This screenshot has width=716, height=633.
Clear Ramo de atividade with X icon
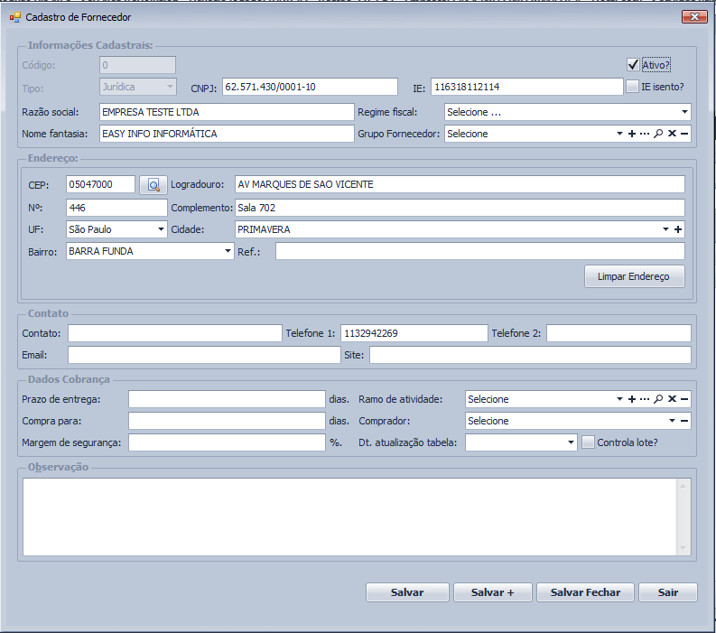(672, 399)
